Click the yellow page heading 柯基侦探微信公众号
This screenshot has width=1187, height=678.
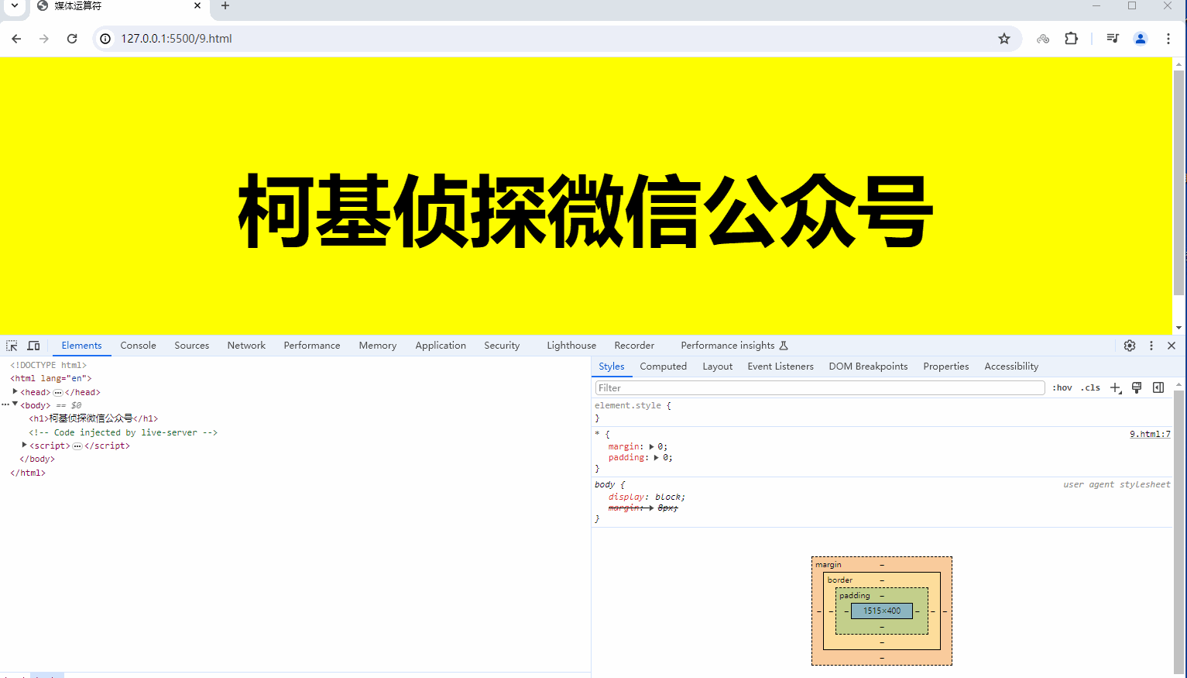pos(585,211)
